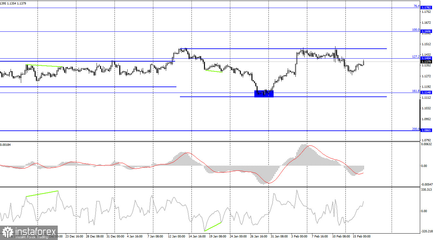Click the -0.00547 MACD scale minimum
This screenshot has height=240, width=433.
(426, 184)
